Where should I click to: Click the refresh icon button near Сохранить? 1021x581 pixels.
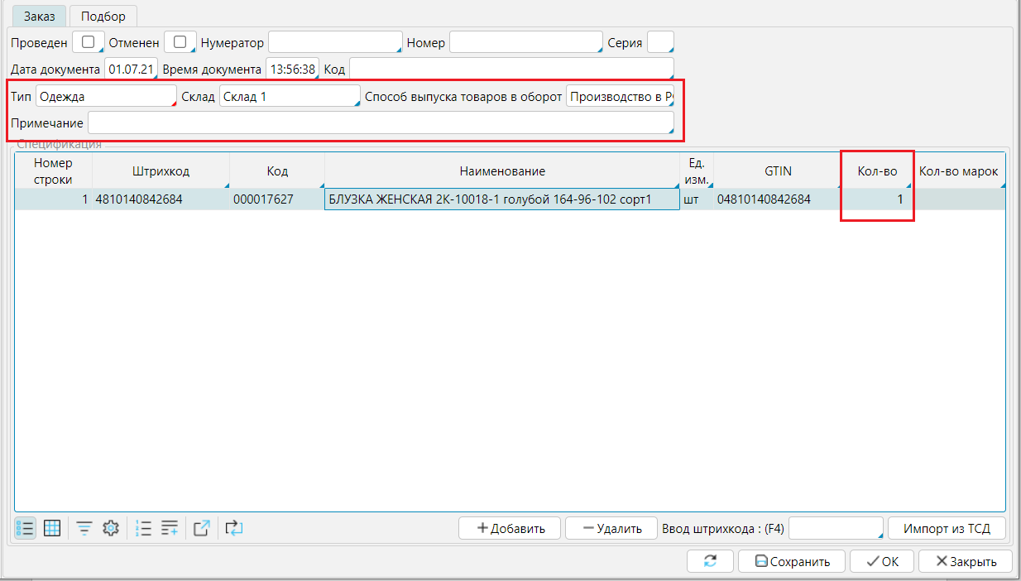coord(710,561)
